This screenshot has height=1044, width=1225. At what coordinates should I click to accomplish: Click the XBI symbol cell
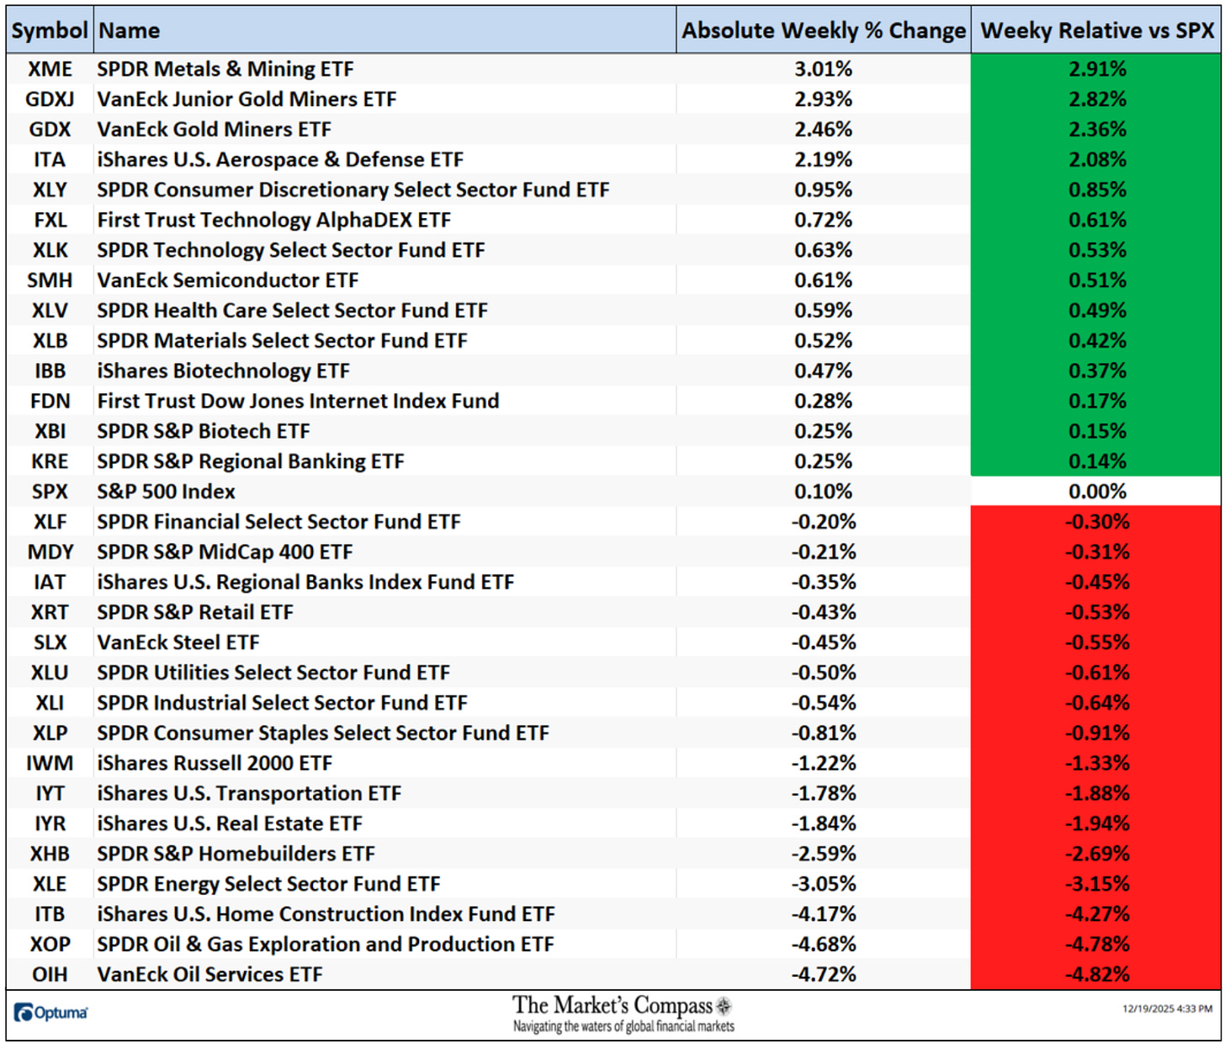click(50, 431)
